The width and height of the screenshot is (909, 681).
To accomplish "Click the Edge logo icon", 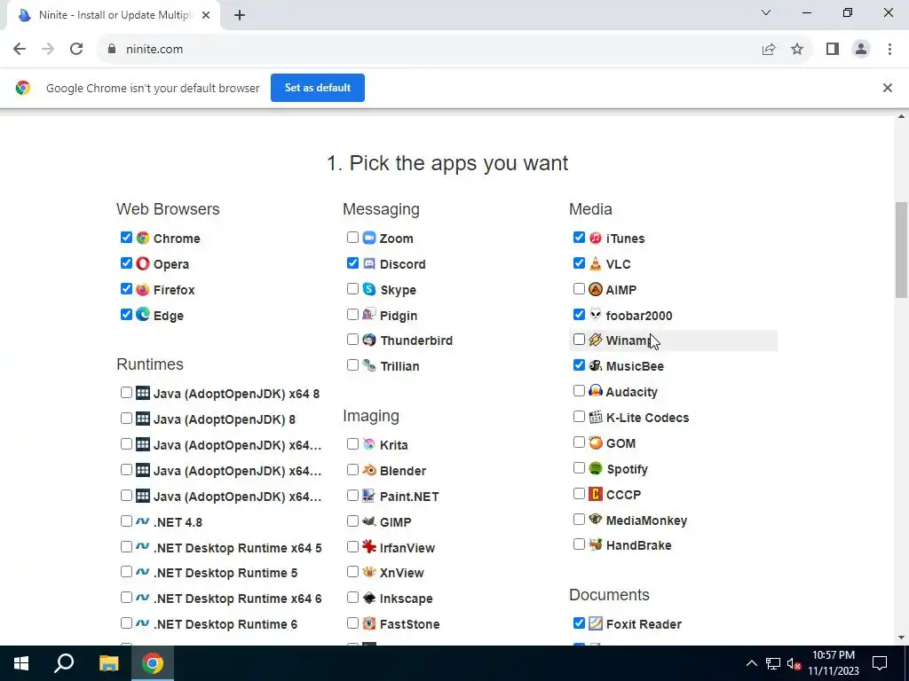I will tap(143, 315).
